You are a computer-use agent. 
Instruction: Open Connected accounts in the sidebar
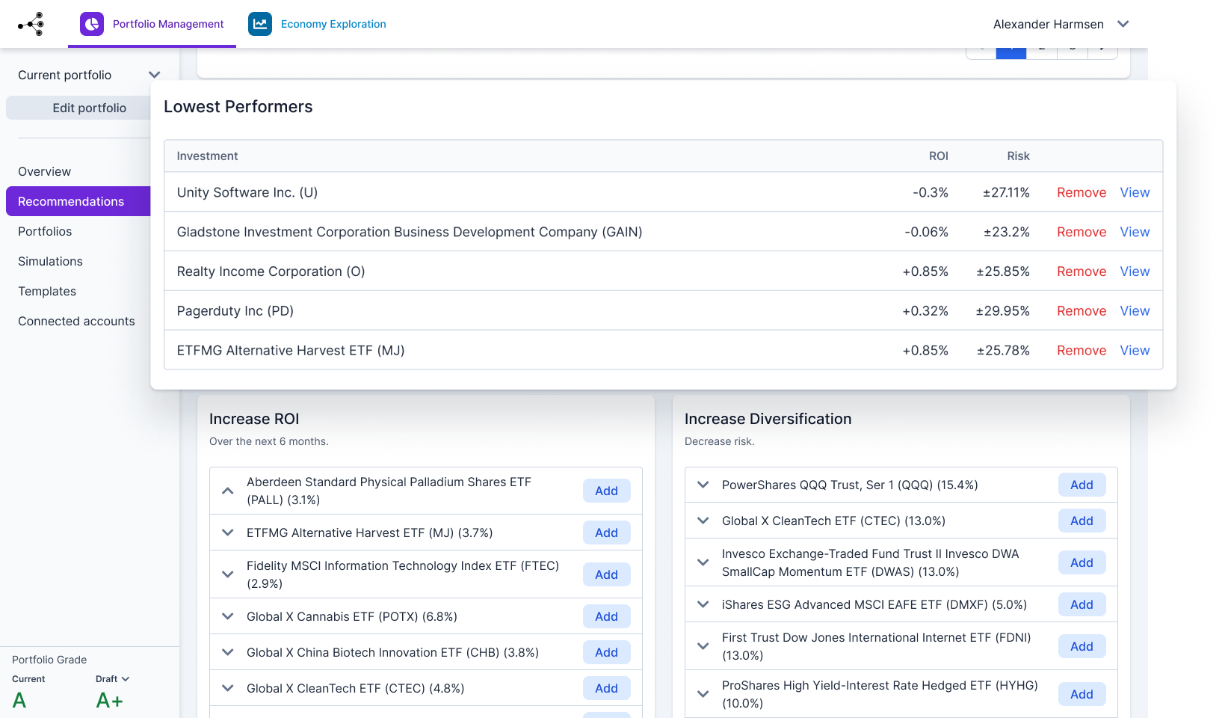point(76,321)
